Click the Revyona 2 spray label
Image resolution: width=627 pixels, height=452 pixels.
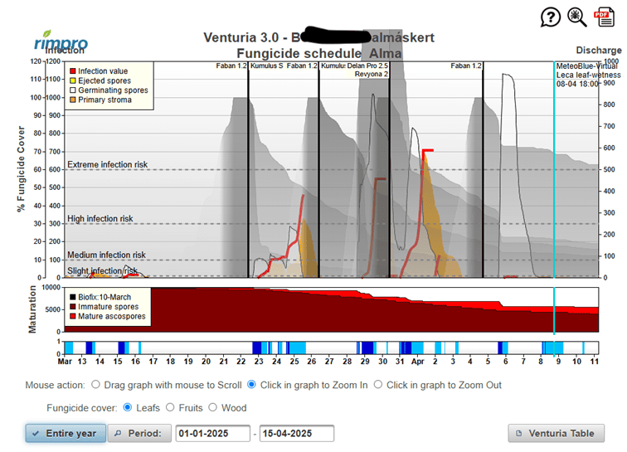tap(372, 74)
